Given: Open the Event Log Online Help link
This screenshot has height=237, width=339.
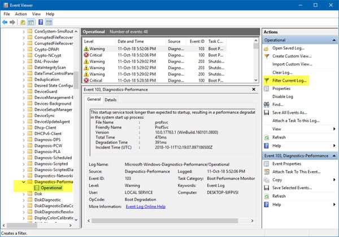Looking at the screenshot, I should pos(146,207).
